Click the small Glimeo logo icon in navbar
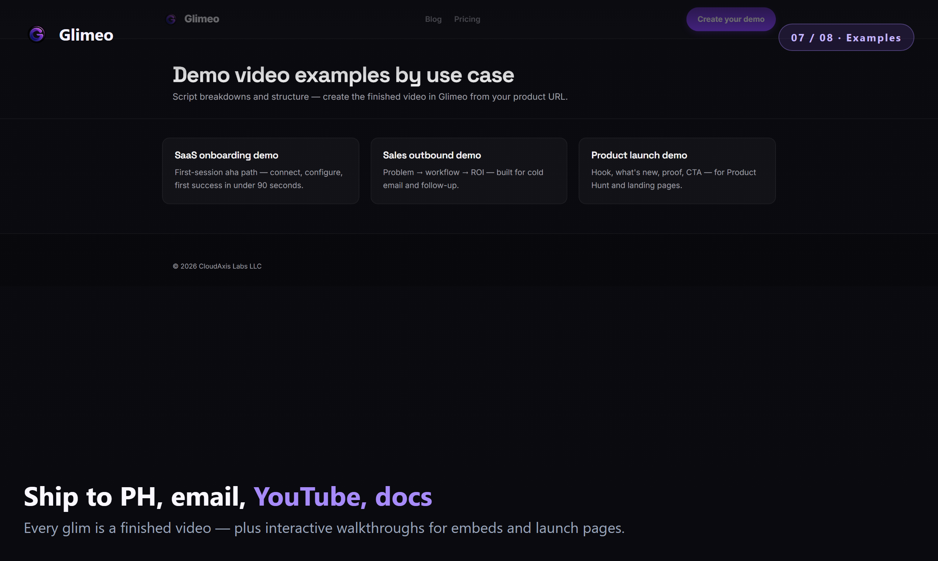938x561 pixels. (171, 19)
